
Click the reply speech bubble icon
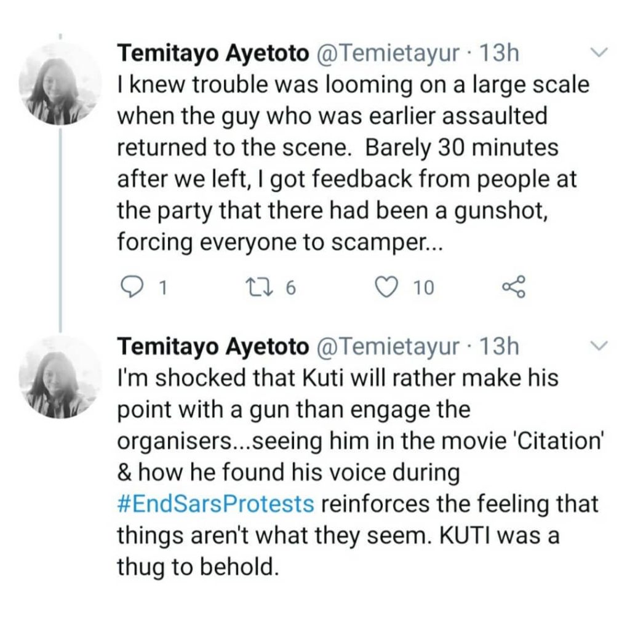click(x=130, y=287)
